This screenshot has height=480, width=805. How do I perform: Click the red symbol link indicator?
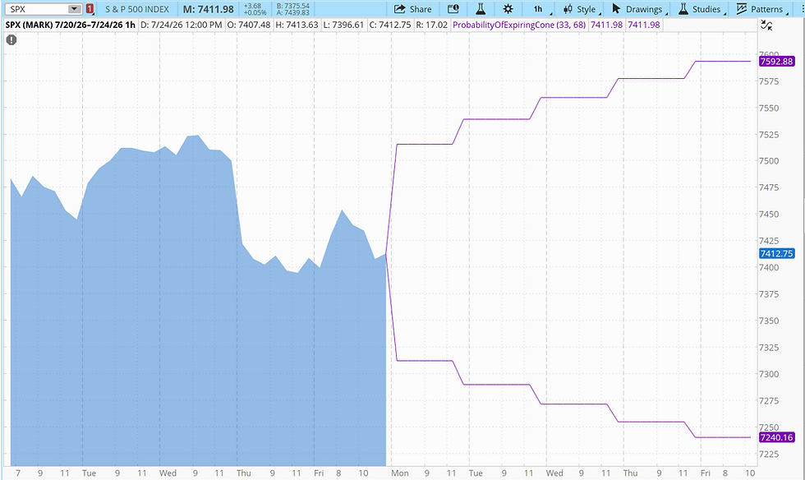click(90, 9)
